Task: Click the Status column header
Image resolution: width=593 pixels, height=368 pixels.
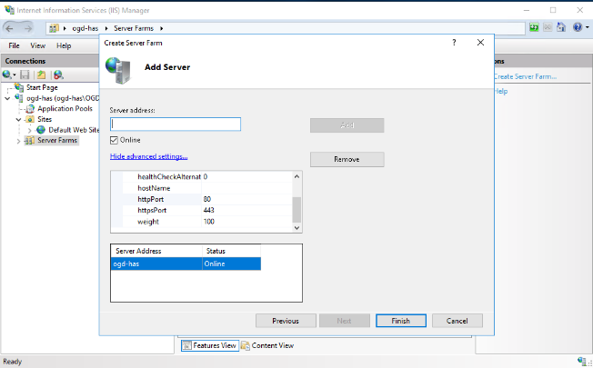Action: pyautogui.click(x=231, y=251)
